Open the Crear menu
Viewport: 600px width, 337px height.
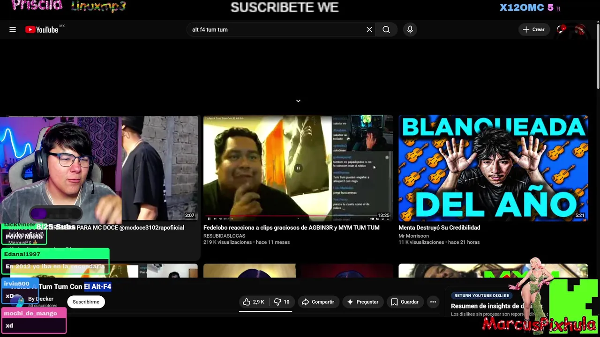coord(534,29)
